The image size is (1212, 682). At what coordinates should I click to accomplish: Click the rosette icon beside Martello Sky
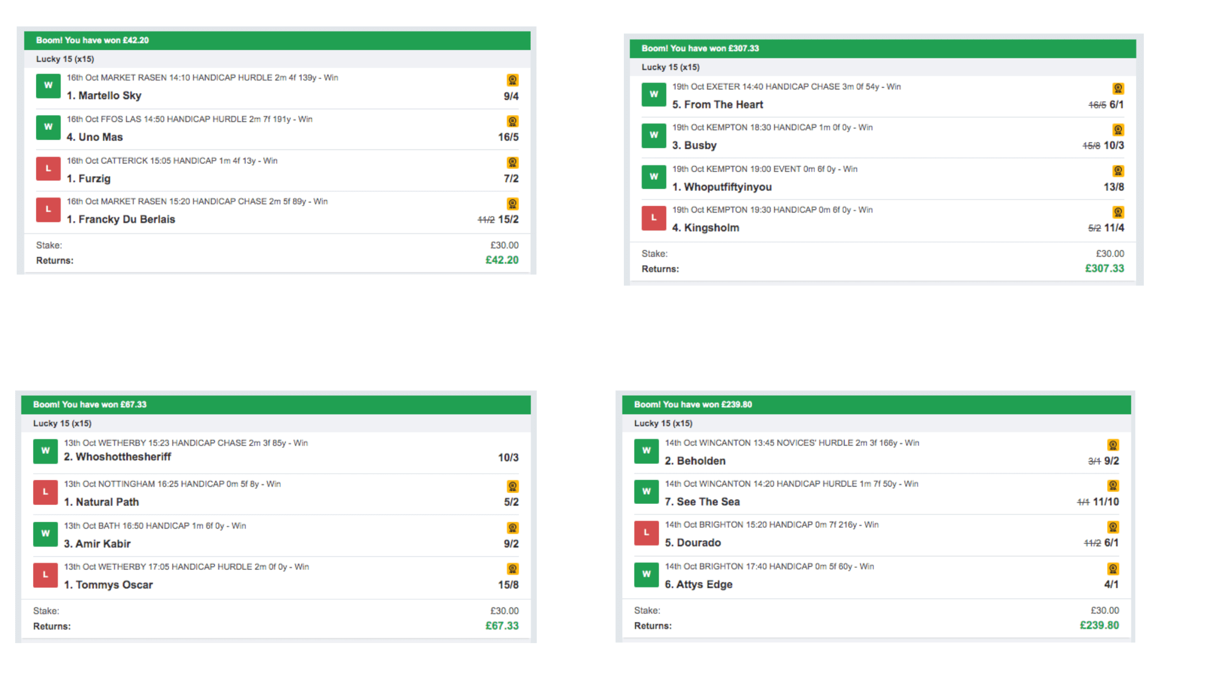512,80
